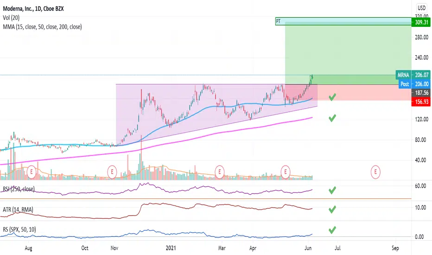This screenshot has height=255, width=432.
Task: Select the green checkmark in the RS pane
Action: [332, 230]
